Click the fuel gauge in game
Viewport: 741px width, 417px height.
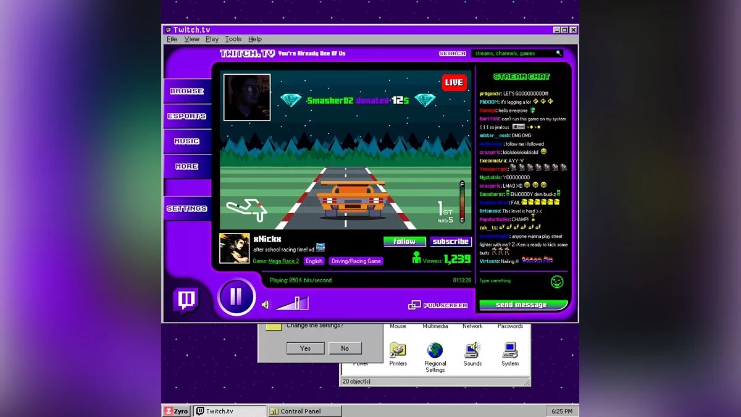[462, 202]
